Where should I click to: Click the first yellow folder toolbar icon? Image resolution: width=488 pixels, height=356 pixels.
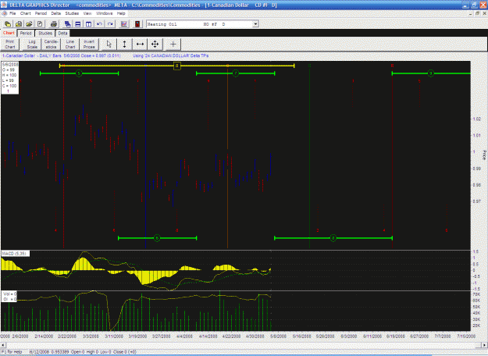pyautogui.click(x=8, y=24)
